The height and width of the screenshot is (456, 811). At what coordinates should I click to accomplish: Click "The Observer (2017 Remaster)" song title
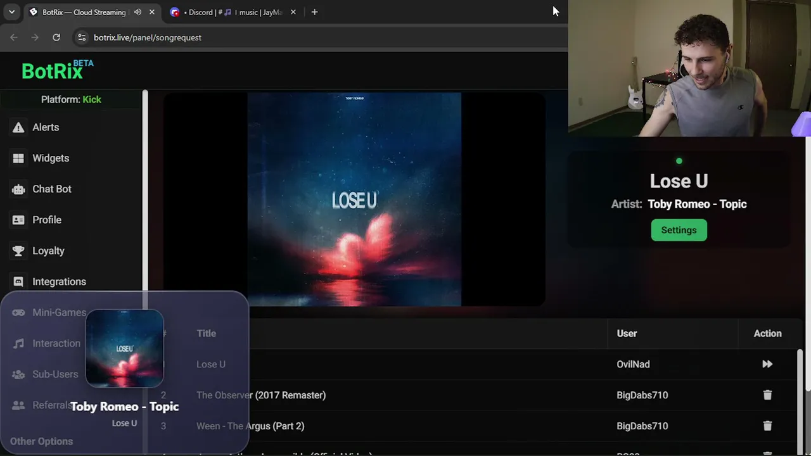pos(261,395)
